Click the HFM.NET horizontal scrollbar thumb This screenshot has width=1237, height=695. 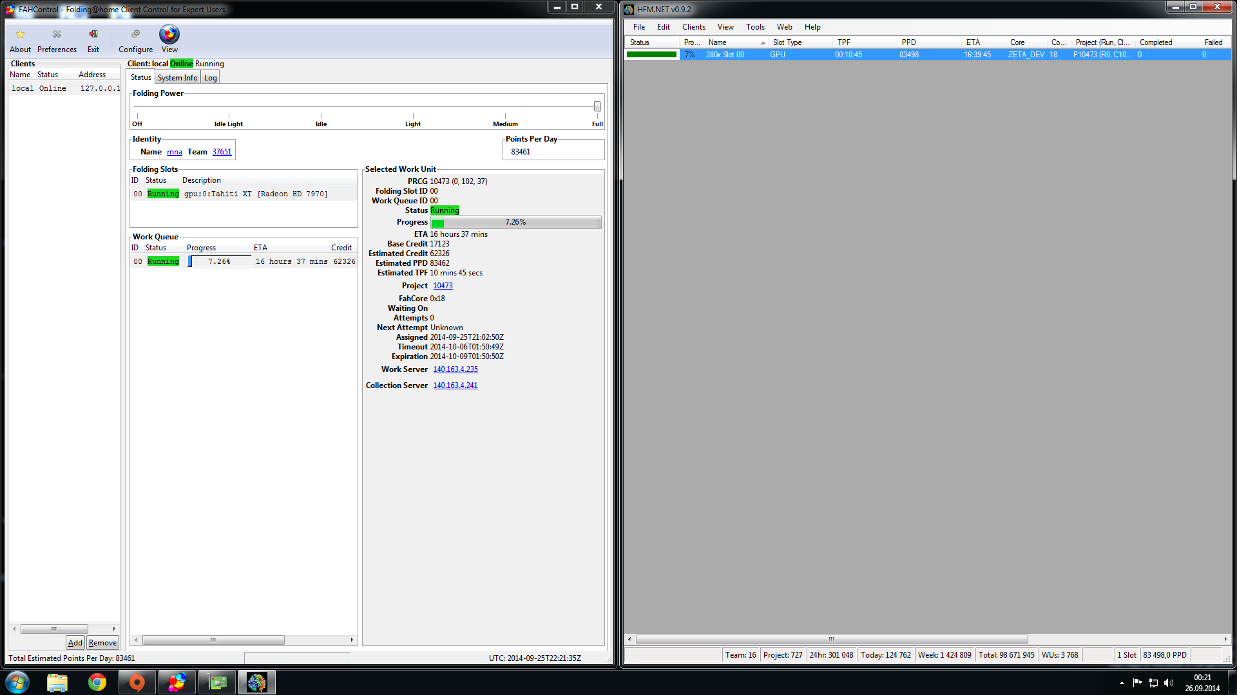832,639
